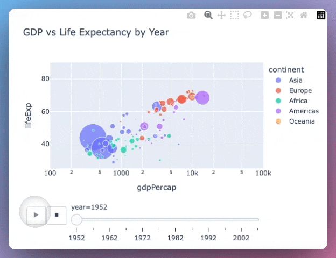Stop the animation with the square button
Viewport: 336px width, 258px height.
56,214
